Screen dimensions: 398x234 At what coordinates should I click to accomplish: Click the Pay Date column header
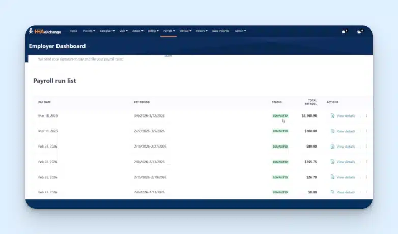pyautogui.click(x=44, y=102)
